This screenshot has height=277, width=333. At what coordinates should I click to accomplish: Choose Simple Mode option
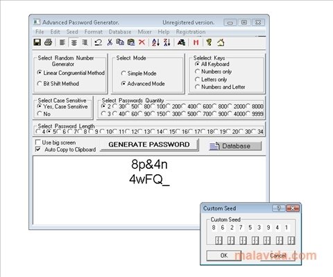[x=123, y=74]
